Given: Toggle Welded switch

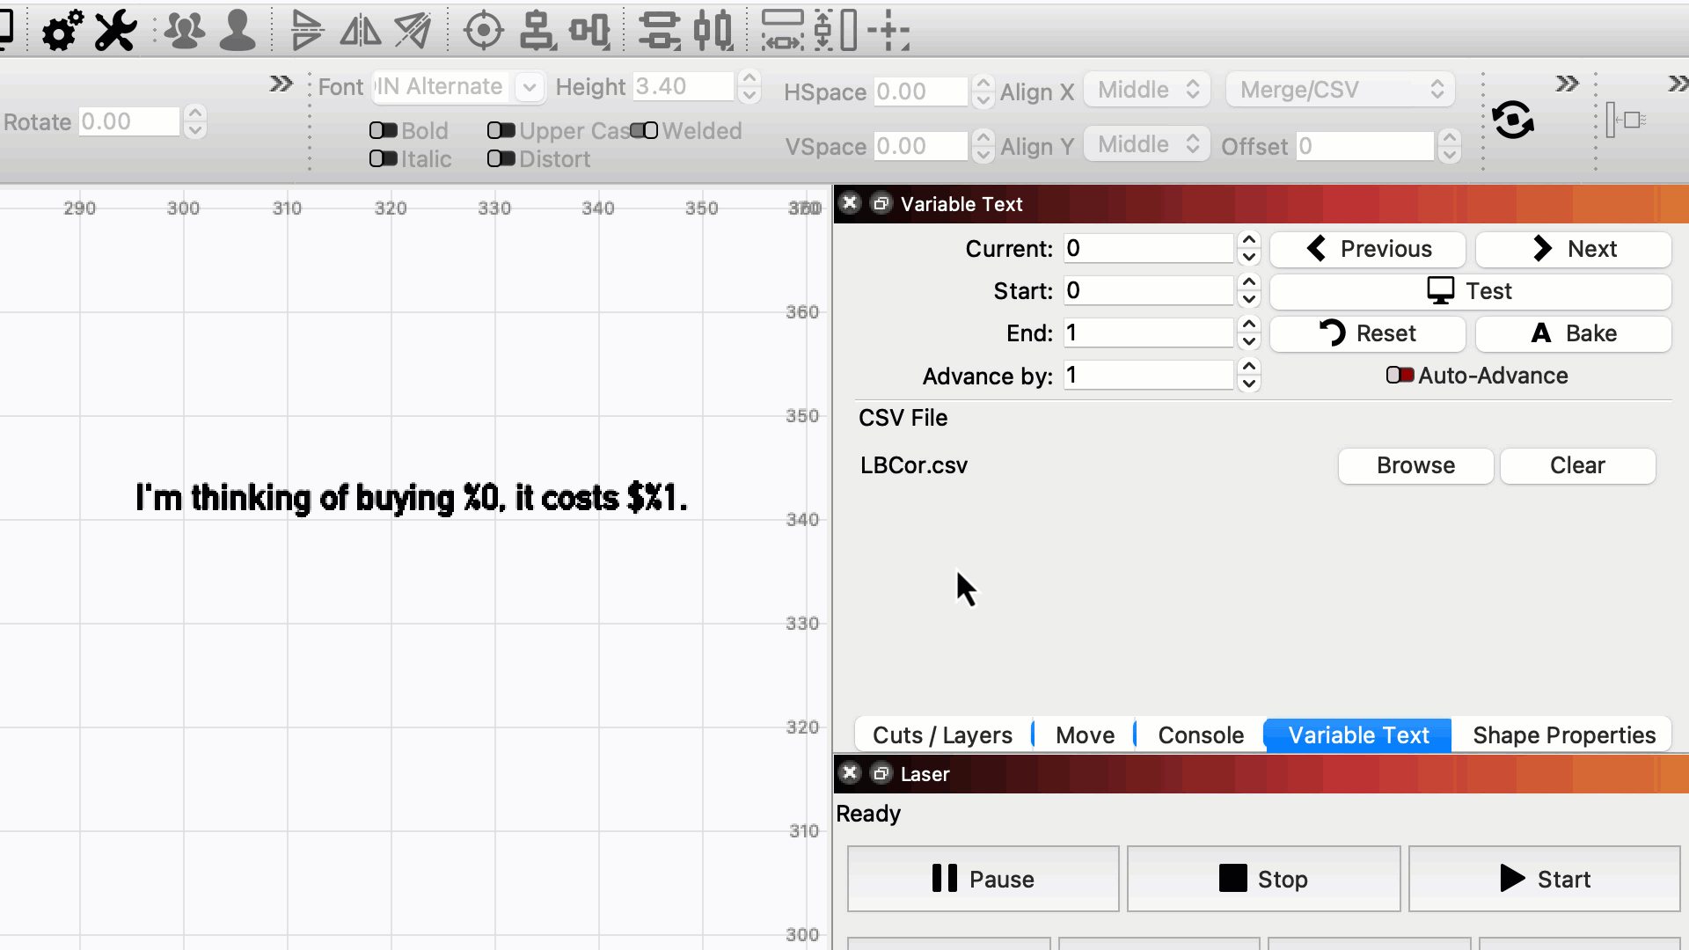Looking at the screenshot, I should click(644, 130).
